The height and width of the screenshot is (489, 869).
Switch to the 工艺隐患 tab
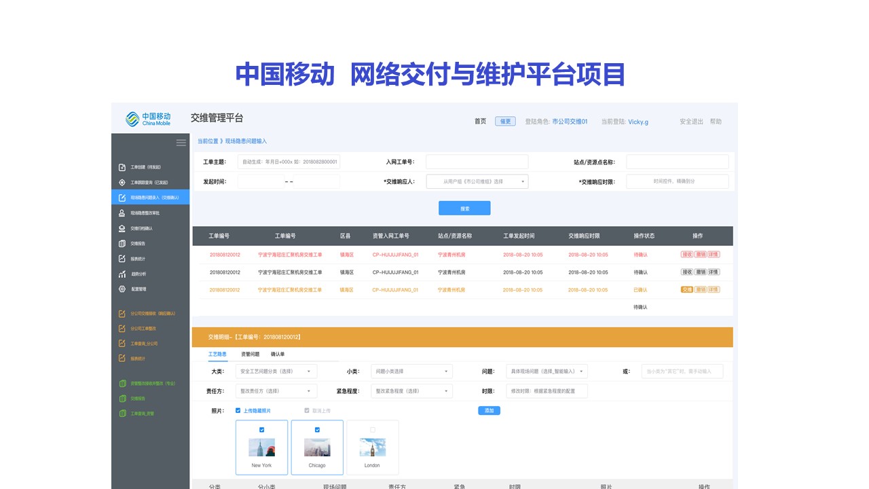217,355
